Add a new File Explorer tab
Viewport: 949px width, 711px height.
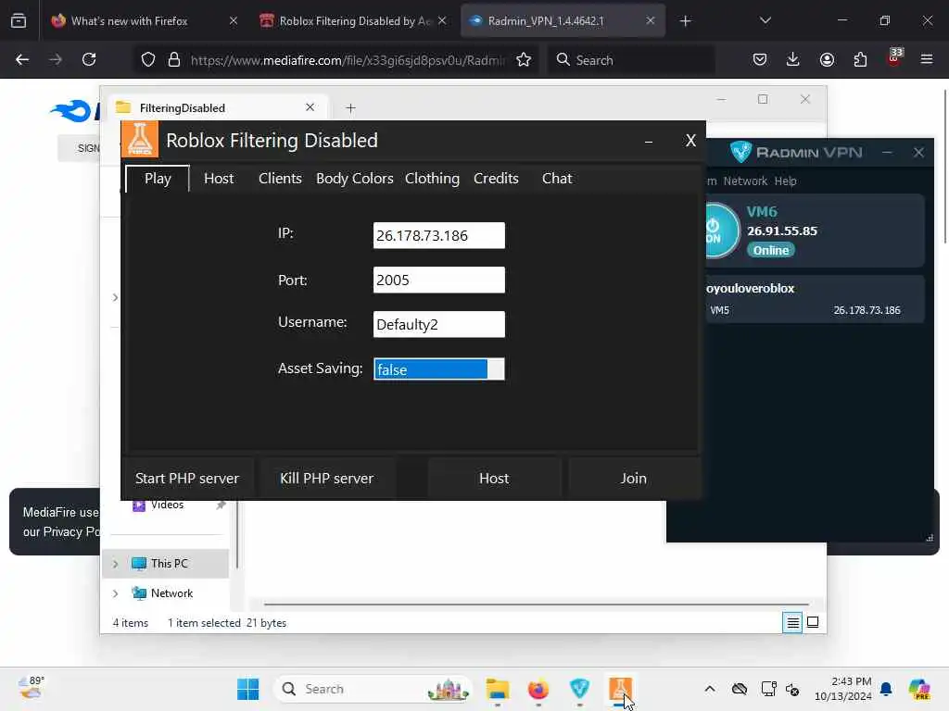click(x=350, y=108)
